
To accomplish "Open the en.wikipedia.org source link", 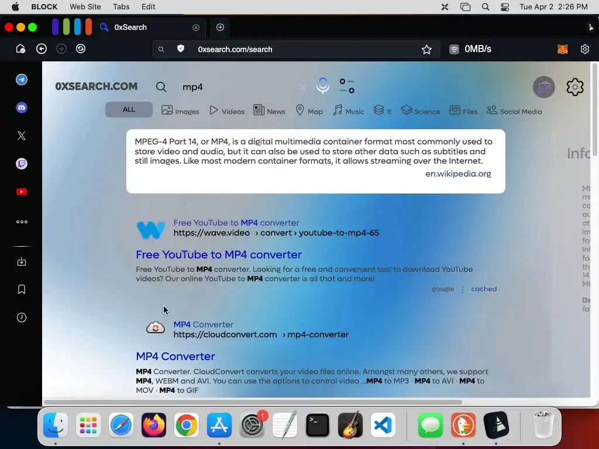I will click(458, 174).
